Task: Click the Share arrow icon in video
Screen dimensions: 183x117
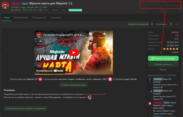Action: coord(104,34)
